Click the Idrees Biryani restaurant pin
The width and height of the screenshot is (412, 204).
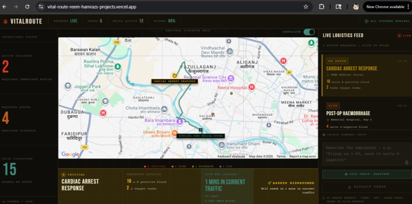174,133
